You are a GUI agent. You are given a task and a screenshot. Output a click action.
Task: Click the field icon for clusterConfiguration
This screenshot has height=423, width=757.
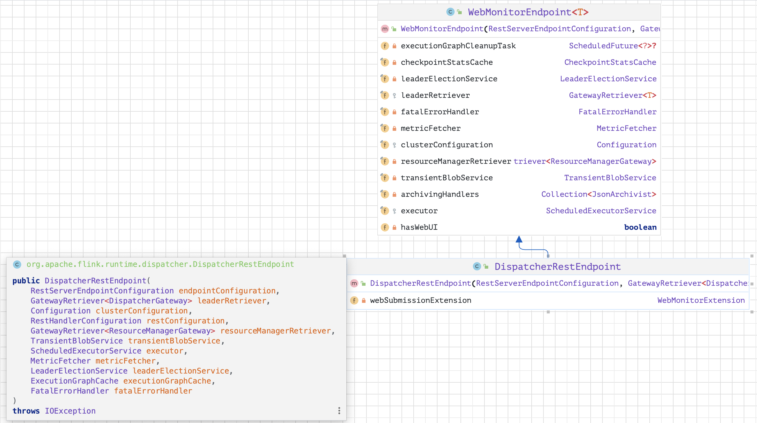click(x=385, y=145)
